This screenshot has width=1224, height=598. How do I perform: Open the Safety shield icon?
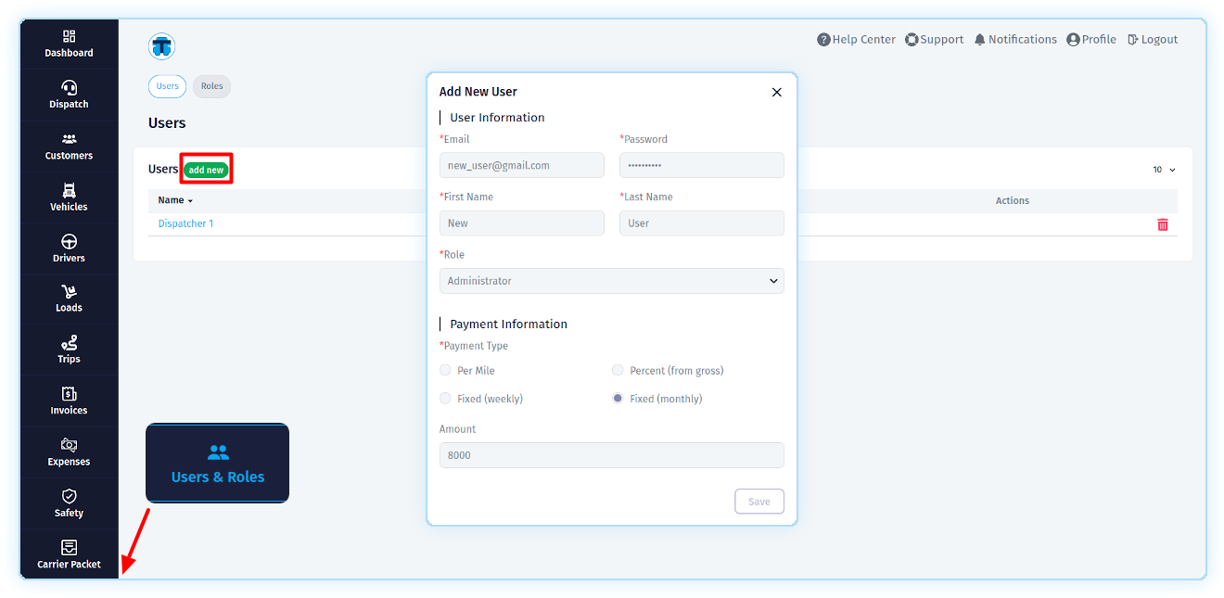coord(69,497)
